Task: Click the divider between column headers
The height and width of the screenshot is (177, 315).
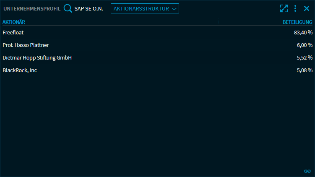Action: (219, 22)
